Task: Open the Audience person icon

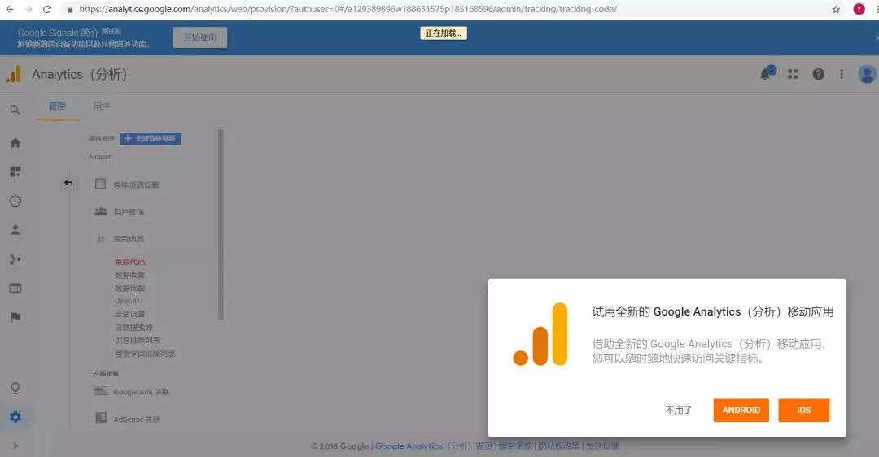Action: (15, 229)
